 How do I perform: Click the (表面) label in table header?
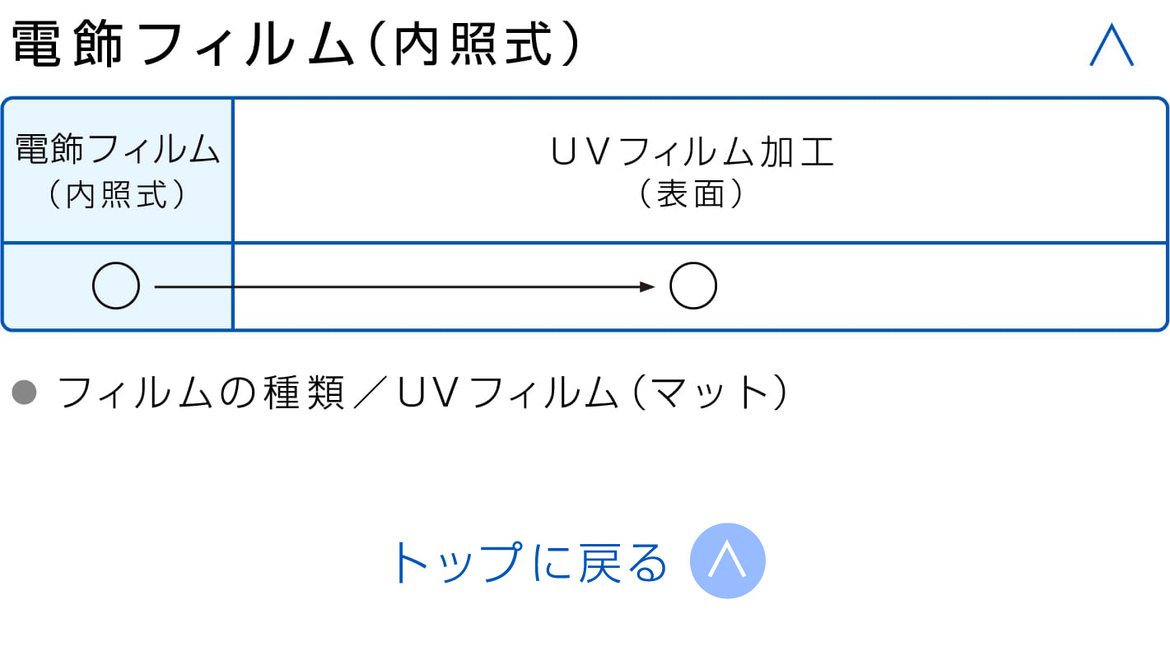pos(692,195)
